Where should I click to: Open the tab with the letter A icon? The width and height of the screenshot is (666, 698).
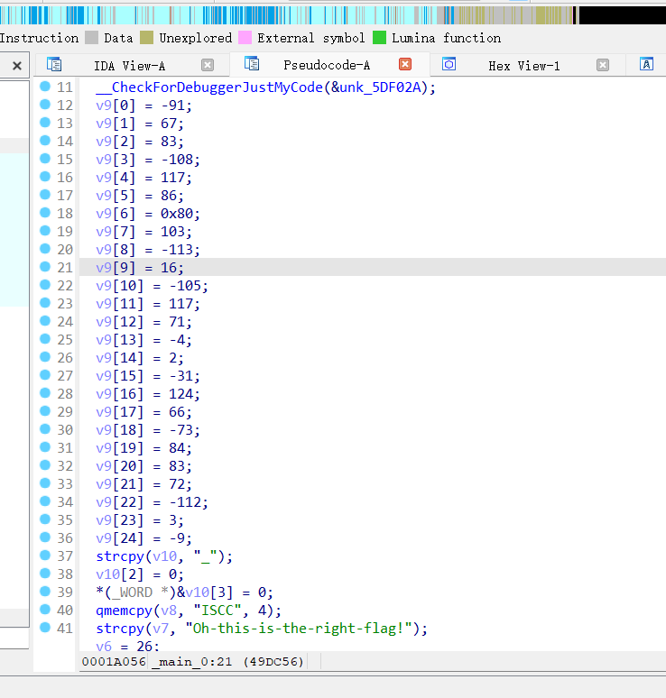[x=646, y=64]
